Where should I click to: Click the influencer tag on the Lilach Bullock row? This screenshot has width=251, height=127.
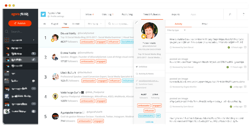coord(115,81)
